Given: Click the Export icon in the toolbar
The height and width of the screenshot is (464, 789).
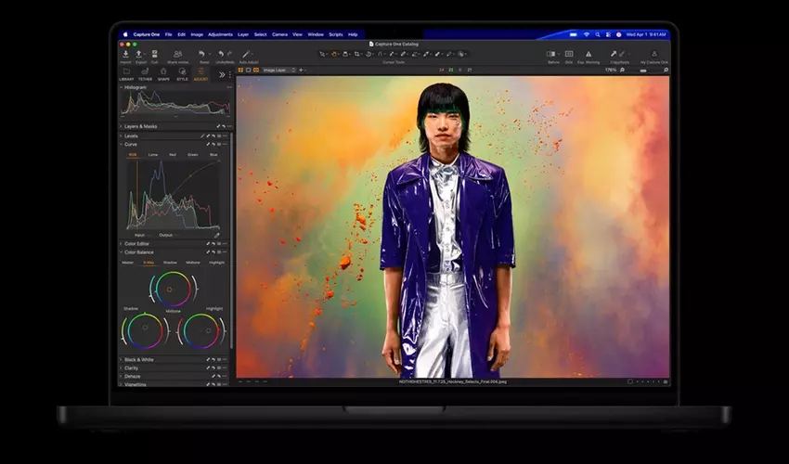Looking at the screenshot, I should point(140,55).
